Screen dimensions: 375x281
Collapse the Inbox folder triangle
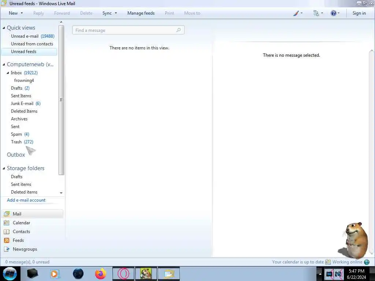tap(8, 73)
